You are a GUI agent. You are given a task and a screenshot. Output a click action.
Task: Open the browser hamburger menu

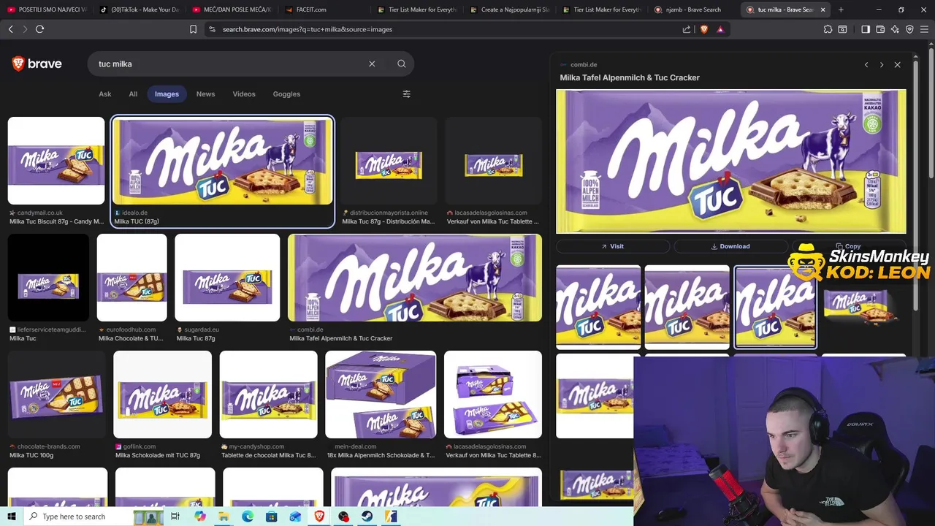click(924, 29)
